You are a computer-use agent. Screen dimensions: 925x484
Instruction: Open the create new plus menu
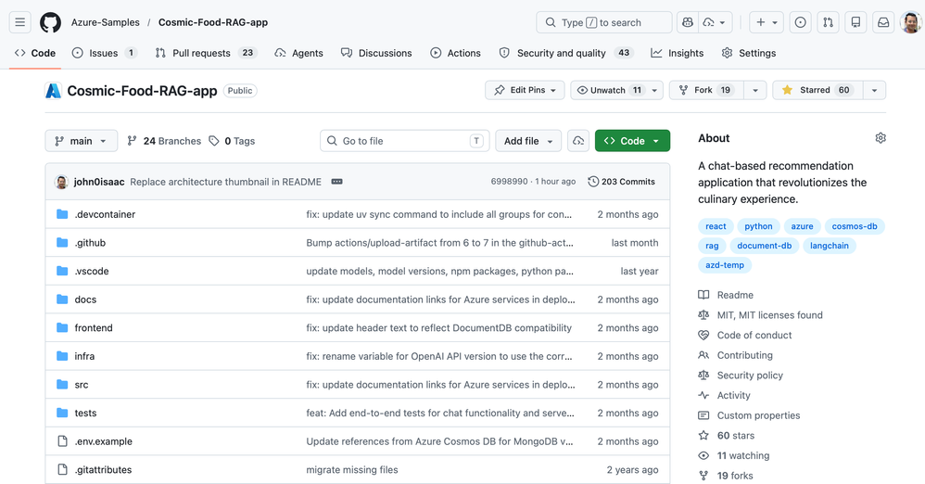(767, 22)
